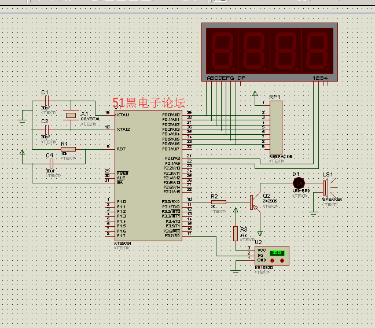Select the Q2 transistor symbol
The height and width of the screenshot is (328, 375).
255,202
